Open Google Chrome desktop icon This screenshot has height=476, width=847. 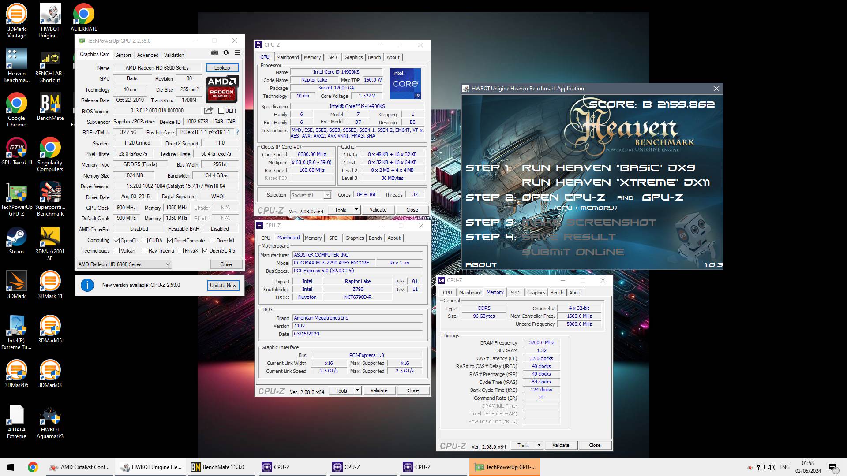(x=16, y=110)
